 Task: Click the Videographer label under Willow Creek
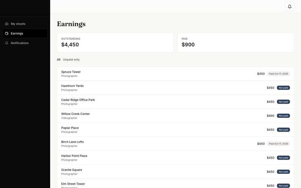(69, 118)
